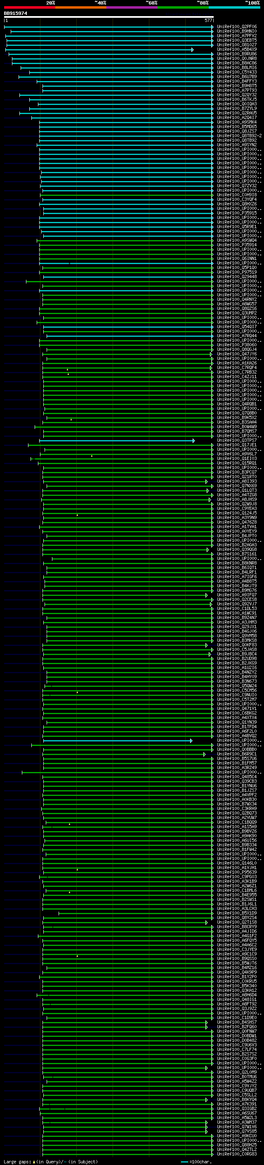Viewport: 264px width, 1165px height.
Task: Select the UniRef100_B8KYQ4 label
Action: 237,1099
